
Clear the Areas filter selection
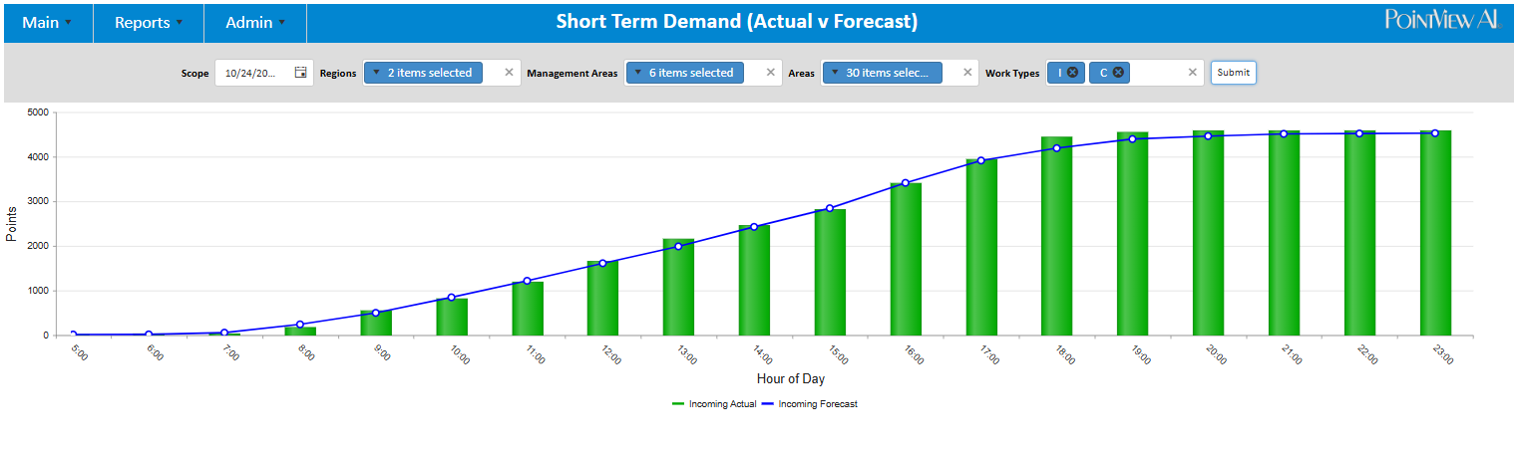pos(966,73)
